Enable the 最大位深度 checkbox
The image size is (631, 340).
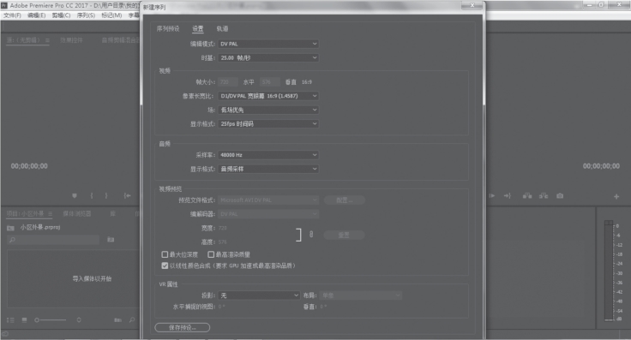point(165,254)
